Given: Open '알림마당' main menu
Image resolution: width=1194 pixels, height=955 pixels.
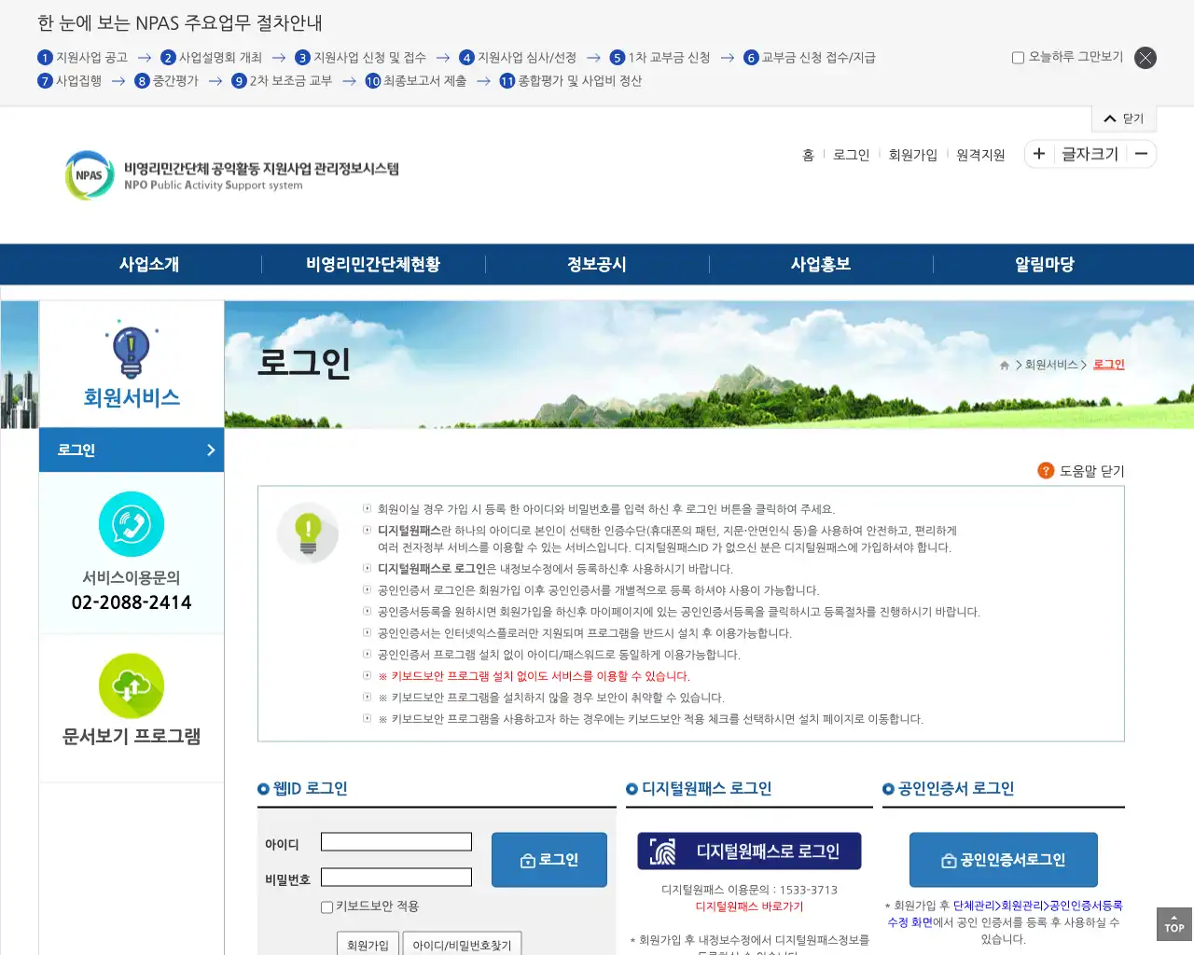Looking at the screenshot, I should [x=1045, y=264].
